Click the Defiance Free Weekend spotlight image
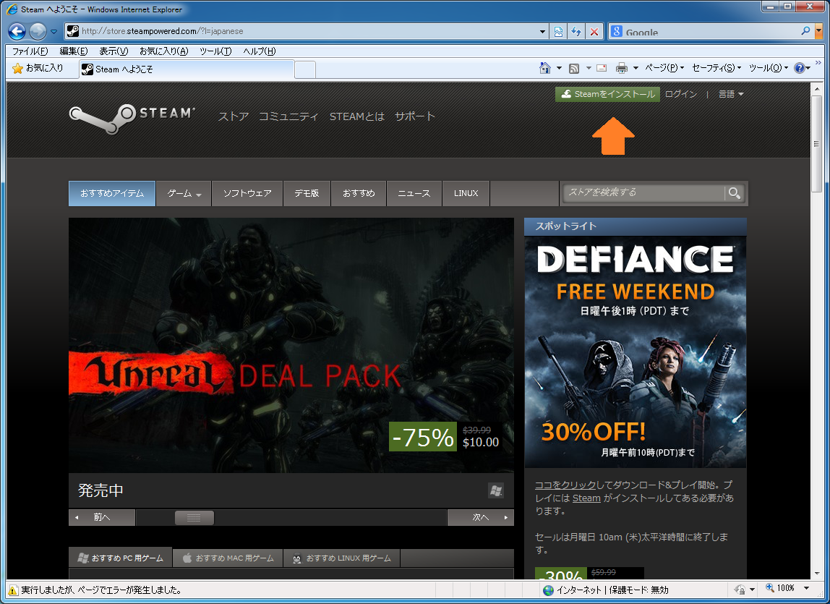Viewport: 830px width, 604px height. pyautogui.click(x=636, y=352)
